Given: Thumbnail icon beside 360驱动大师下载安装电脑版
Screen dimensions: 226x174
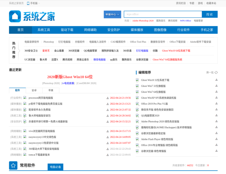Looking at the screenshot, I should [x=25, y=149].
